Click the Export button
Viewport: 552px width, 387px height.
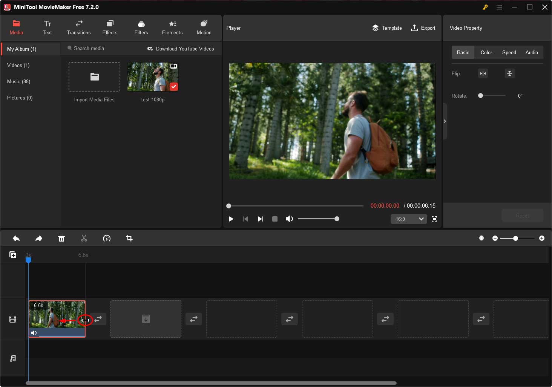point(423,28)
